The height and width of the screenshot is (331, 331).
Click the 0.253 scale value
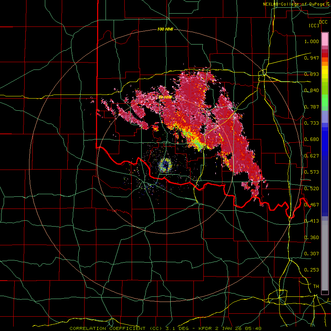pos(312,270)
